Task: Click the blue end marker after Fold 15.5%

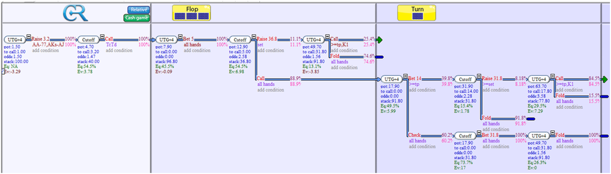Action: (x=604, y=96)
